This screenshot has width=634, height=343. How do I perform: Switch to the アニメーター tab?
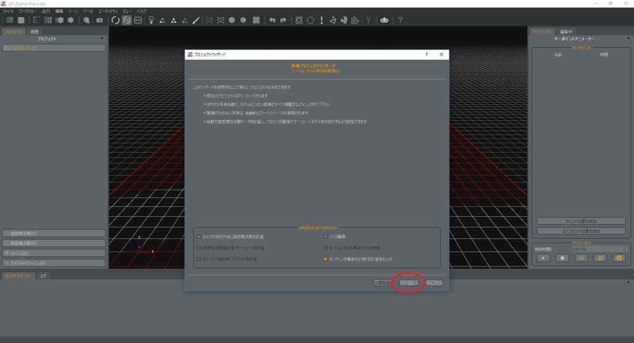pos(542,32)
